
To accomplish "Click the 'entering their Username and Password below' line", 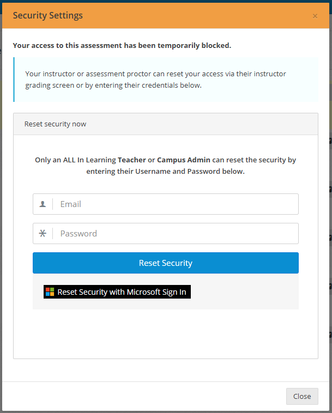I will point(166,172).
